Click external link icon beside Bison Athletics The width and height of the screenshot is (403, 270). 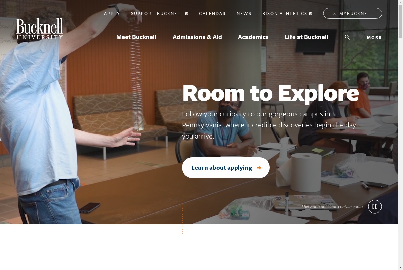click(311, 13)
